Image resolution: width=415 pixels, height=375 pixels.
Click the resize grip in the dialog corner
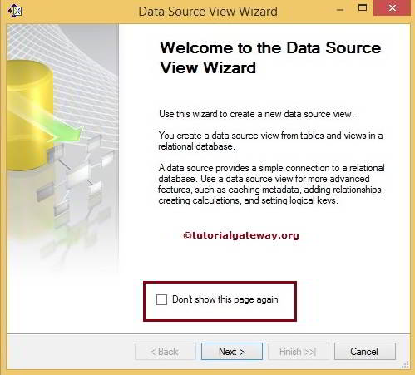[x=405, y=365]
